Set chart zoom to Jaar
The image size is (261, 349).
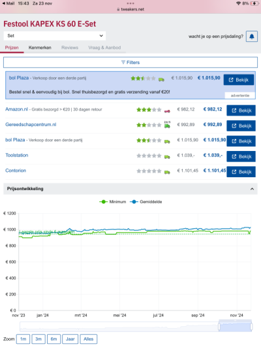click(70, 339)
